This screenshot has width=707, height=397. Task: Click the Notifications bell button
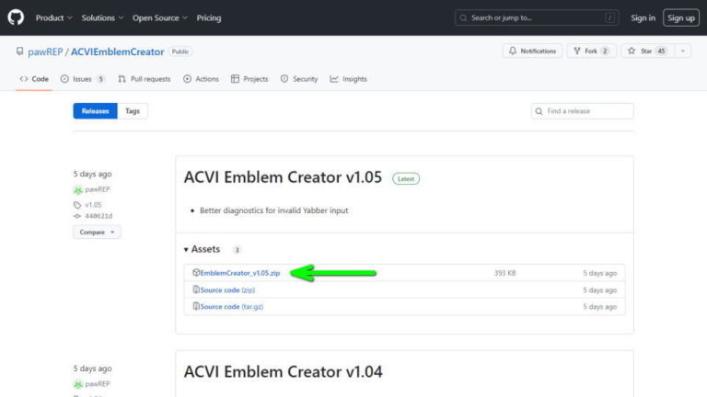tap(532, 51)
